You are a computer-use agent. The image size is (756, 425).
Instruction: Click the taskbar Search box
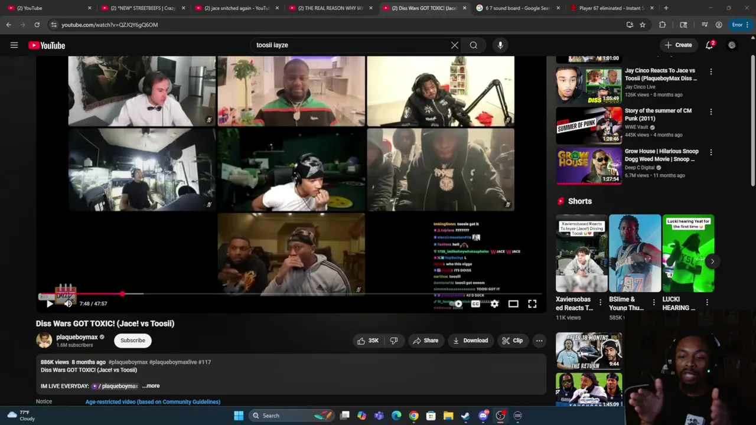point(292,416)
